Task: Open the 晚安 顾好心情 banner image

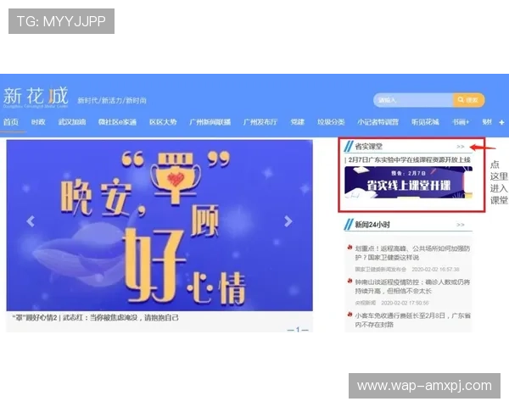Action: click(159, 226)
